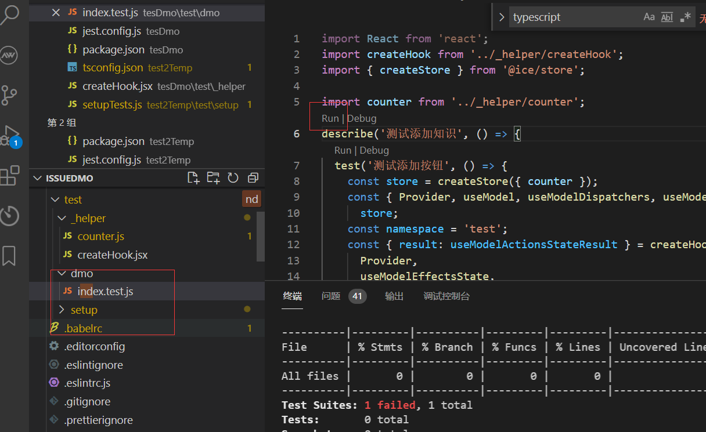The width and height of the screenshot is (706, 432).
Task: Switch to the 输出 output tab
Action: coord(394,296)
